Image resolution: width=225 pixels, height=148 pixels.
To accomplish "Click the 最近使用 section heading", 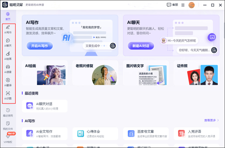I will pos(32,93).
